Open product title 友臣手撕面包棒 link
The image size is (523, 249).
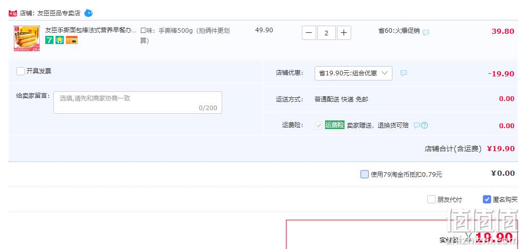coord(91,30)
